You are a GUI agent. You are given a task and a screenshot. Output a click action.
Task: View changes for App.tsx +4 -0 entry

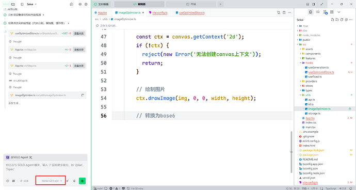79,50
